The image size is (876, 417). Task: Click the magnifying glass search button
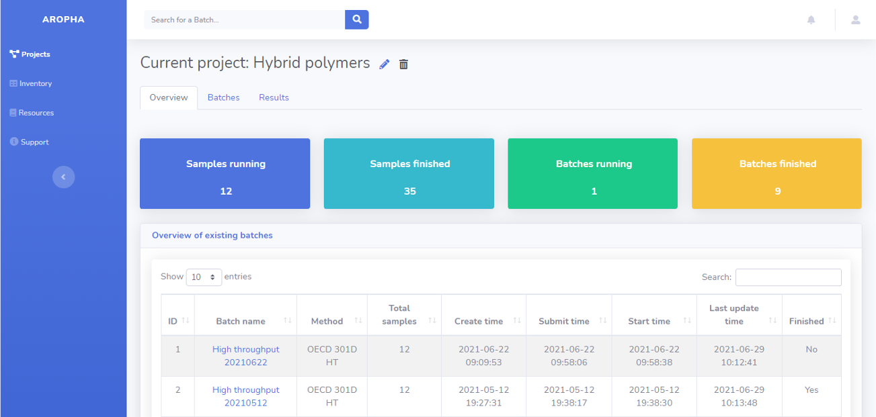[357, 19]
